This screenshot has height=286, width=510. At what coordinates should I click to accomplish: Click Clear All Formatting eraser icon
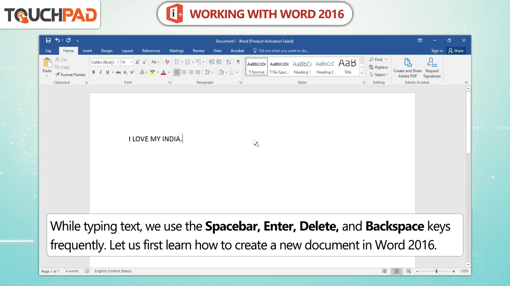coord(167,62)
